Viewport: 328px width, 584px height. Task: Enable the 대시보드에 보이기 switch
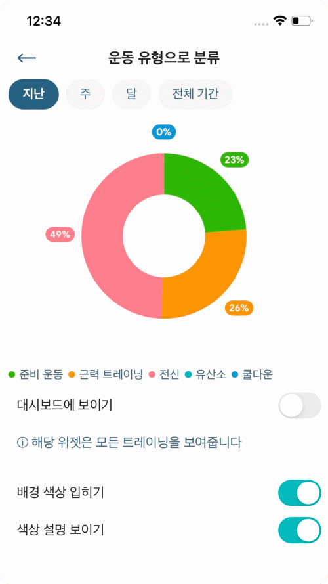[300, 405]
